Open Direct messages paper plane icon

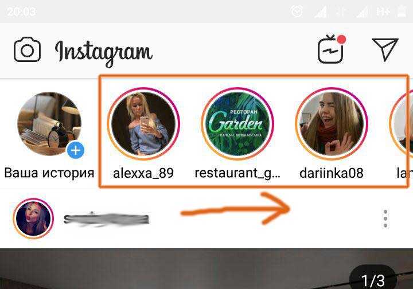pos(385,49)
